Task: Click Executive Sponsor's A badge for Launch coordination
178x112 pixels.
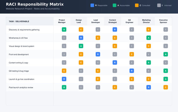Action: [x=165, y=79]
